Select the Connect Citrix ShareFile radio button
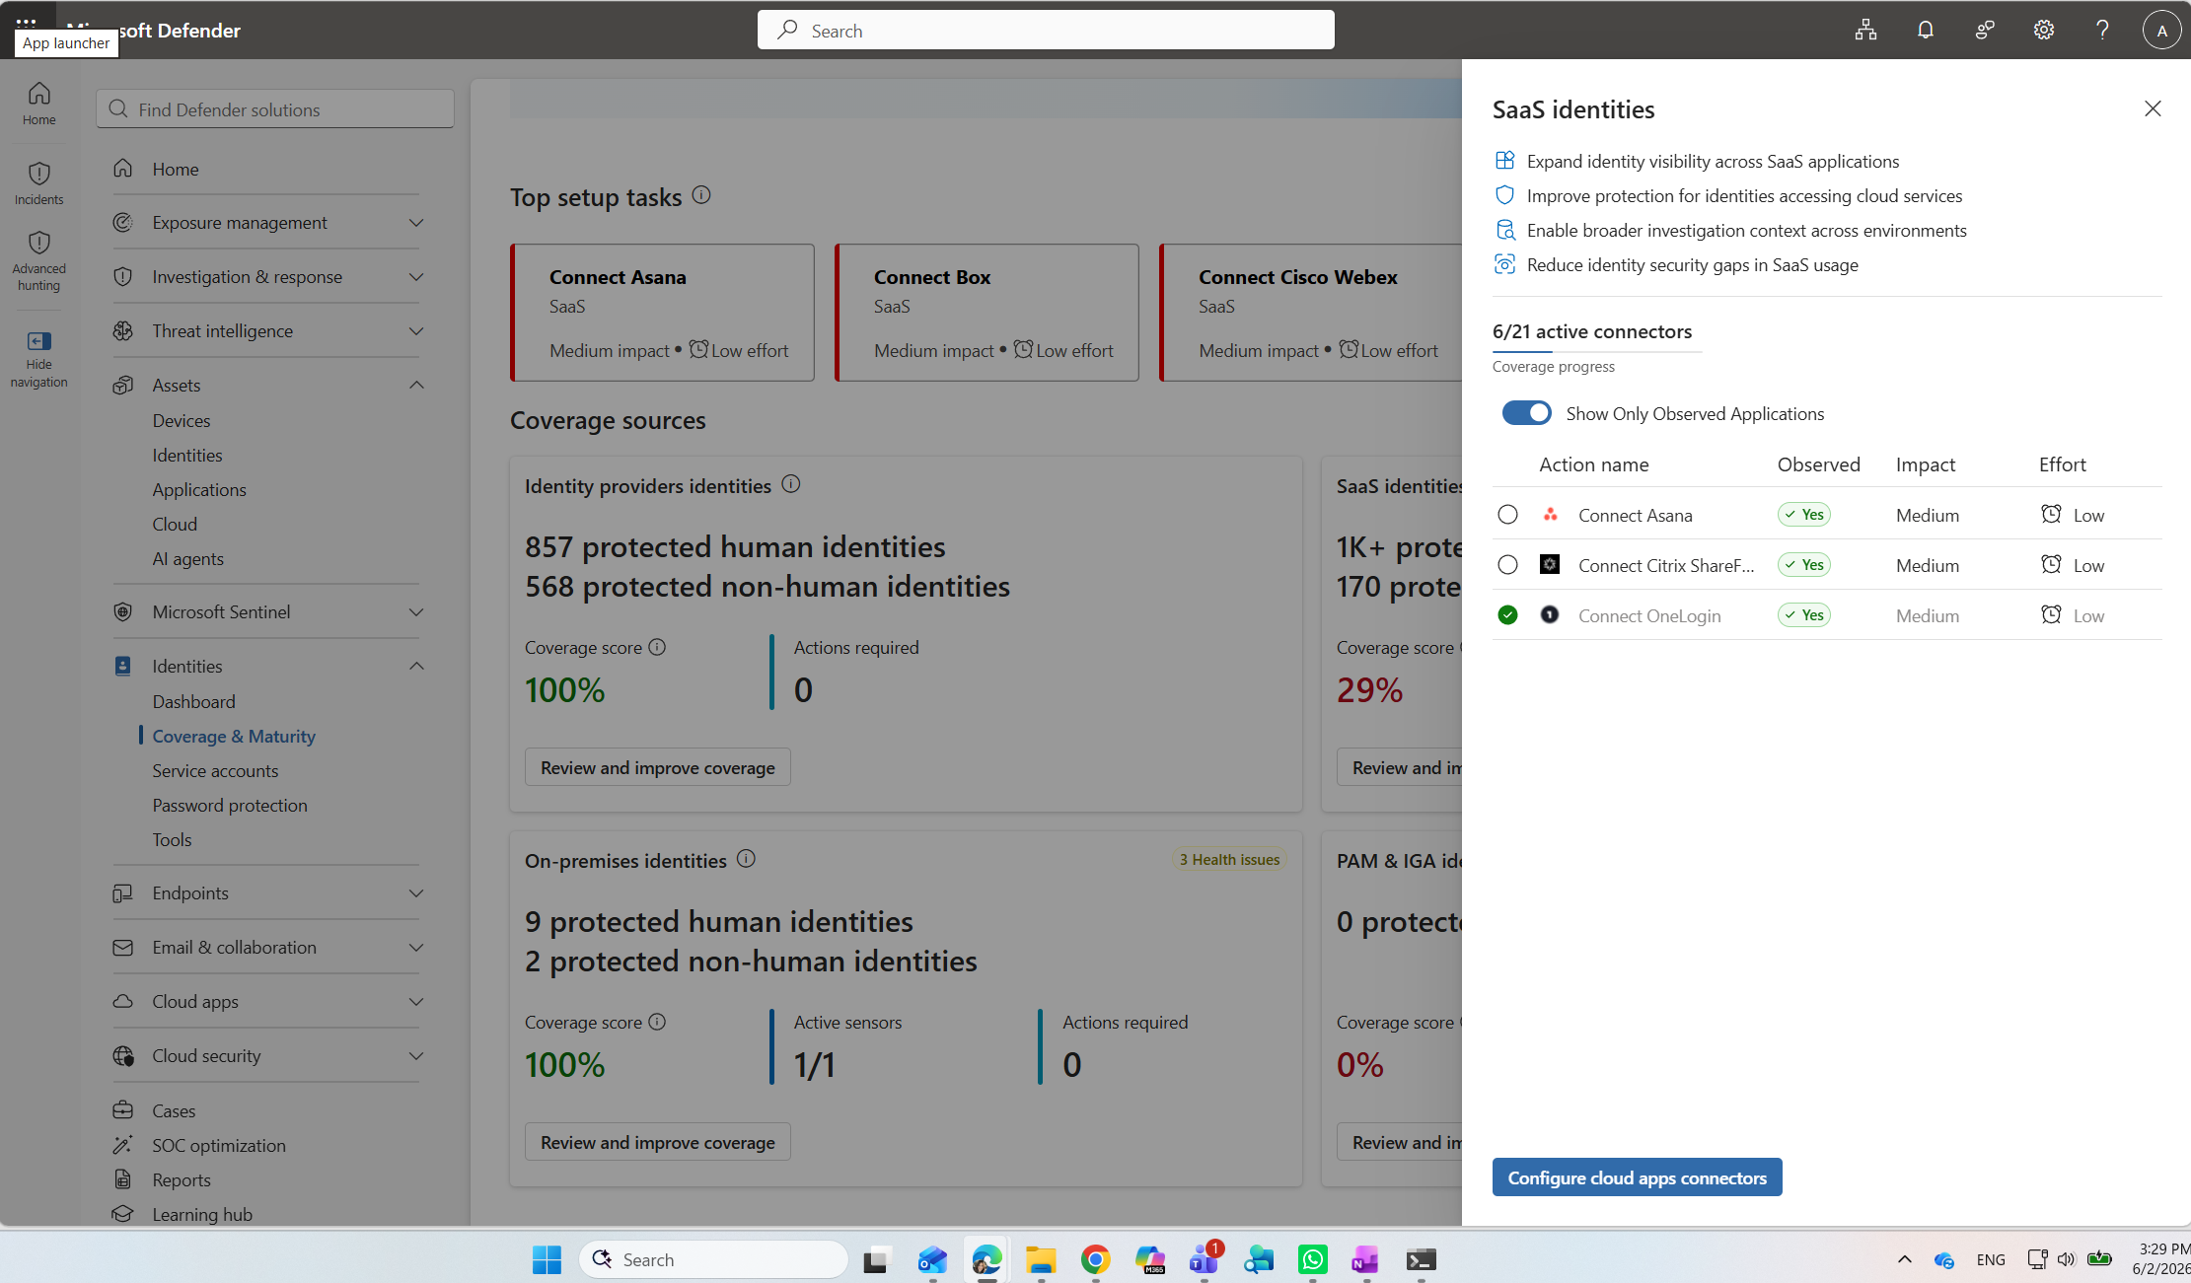 1507,565
